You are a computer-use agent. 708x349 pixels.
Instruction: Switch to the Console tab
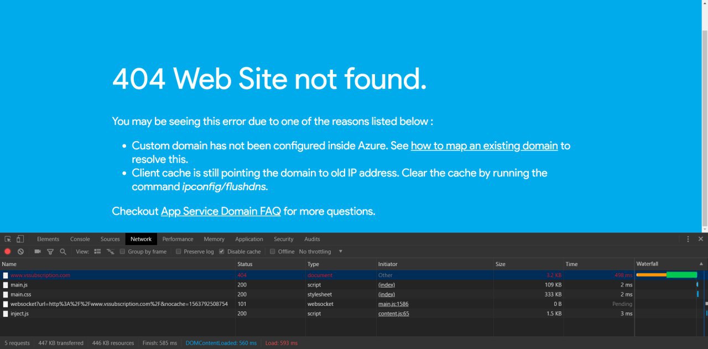click(80, 239)
